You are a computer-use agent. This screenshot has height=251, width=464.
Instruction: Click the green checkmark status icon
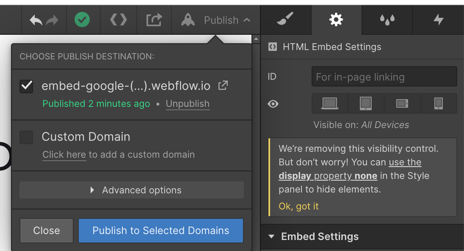coord(82,20)
